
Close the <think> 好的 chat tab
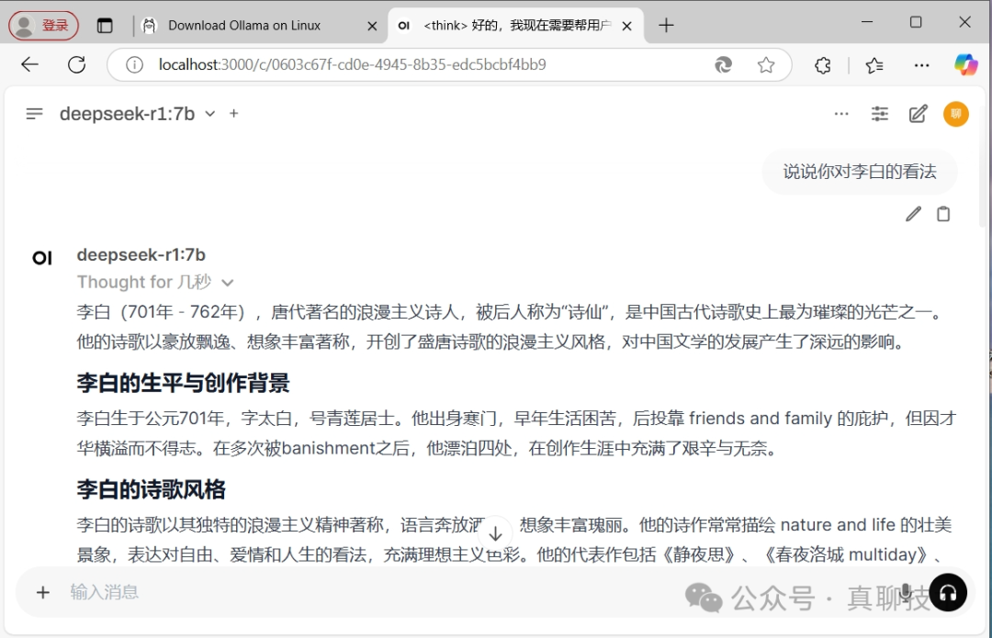click(x=626, y=26)
